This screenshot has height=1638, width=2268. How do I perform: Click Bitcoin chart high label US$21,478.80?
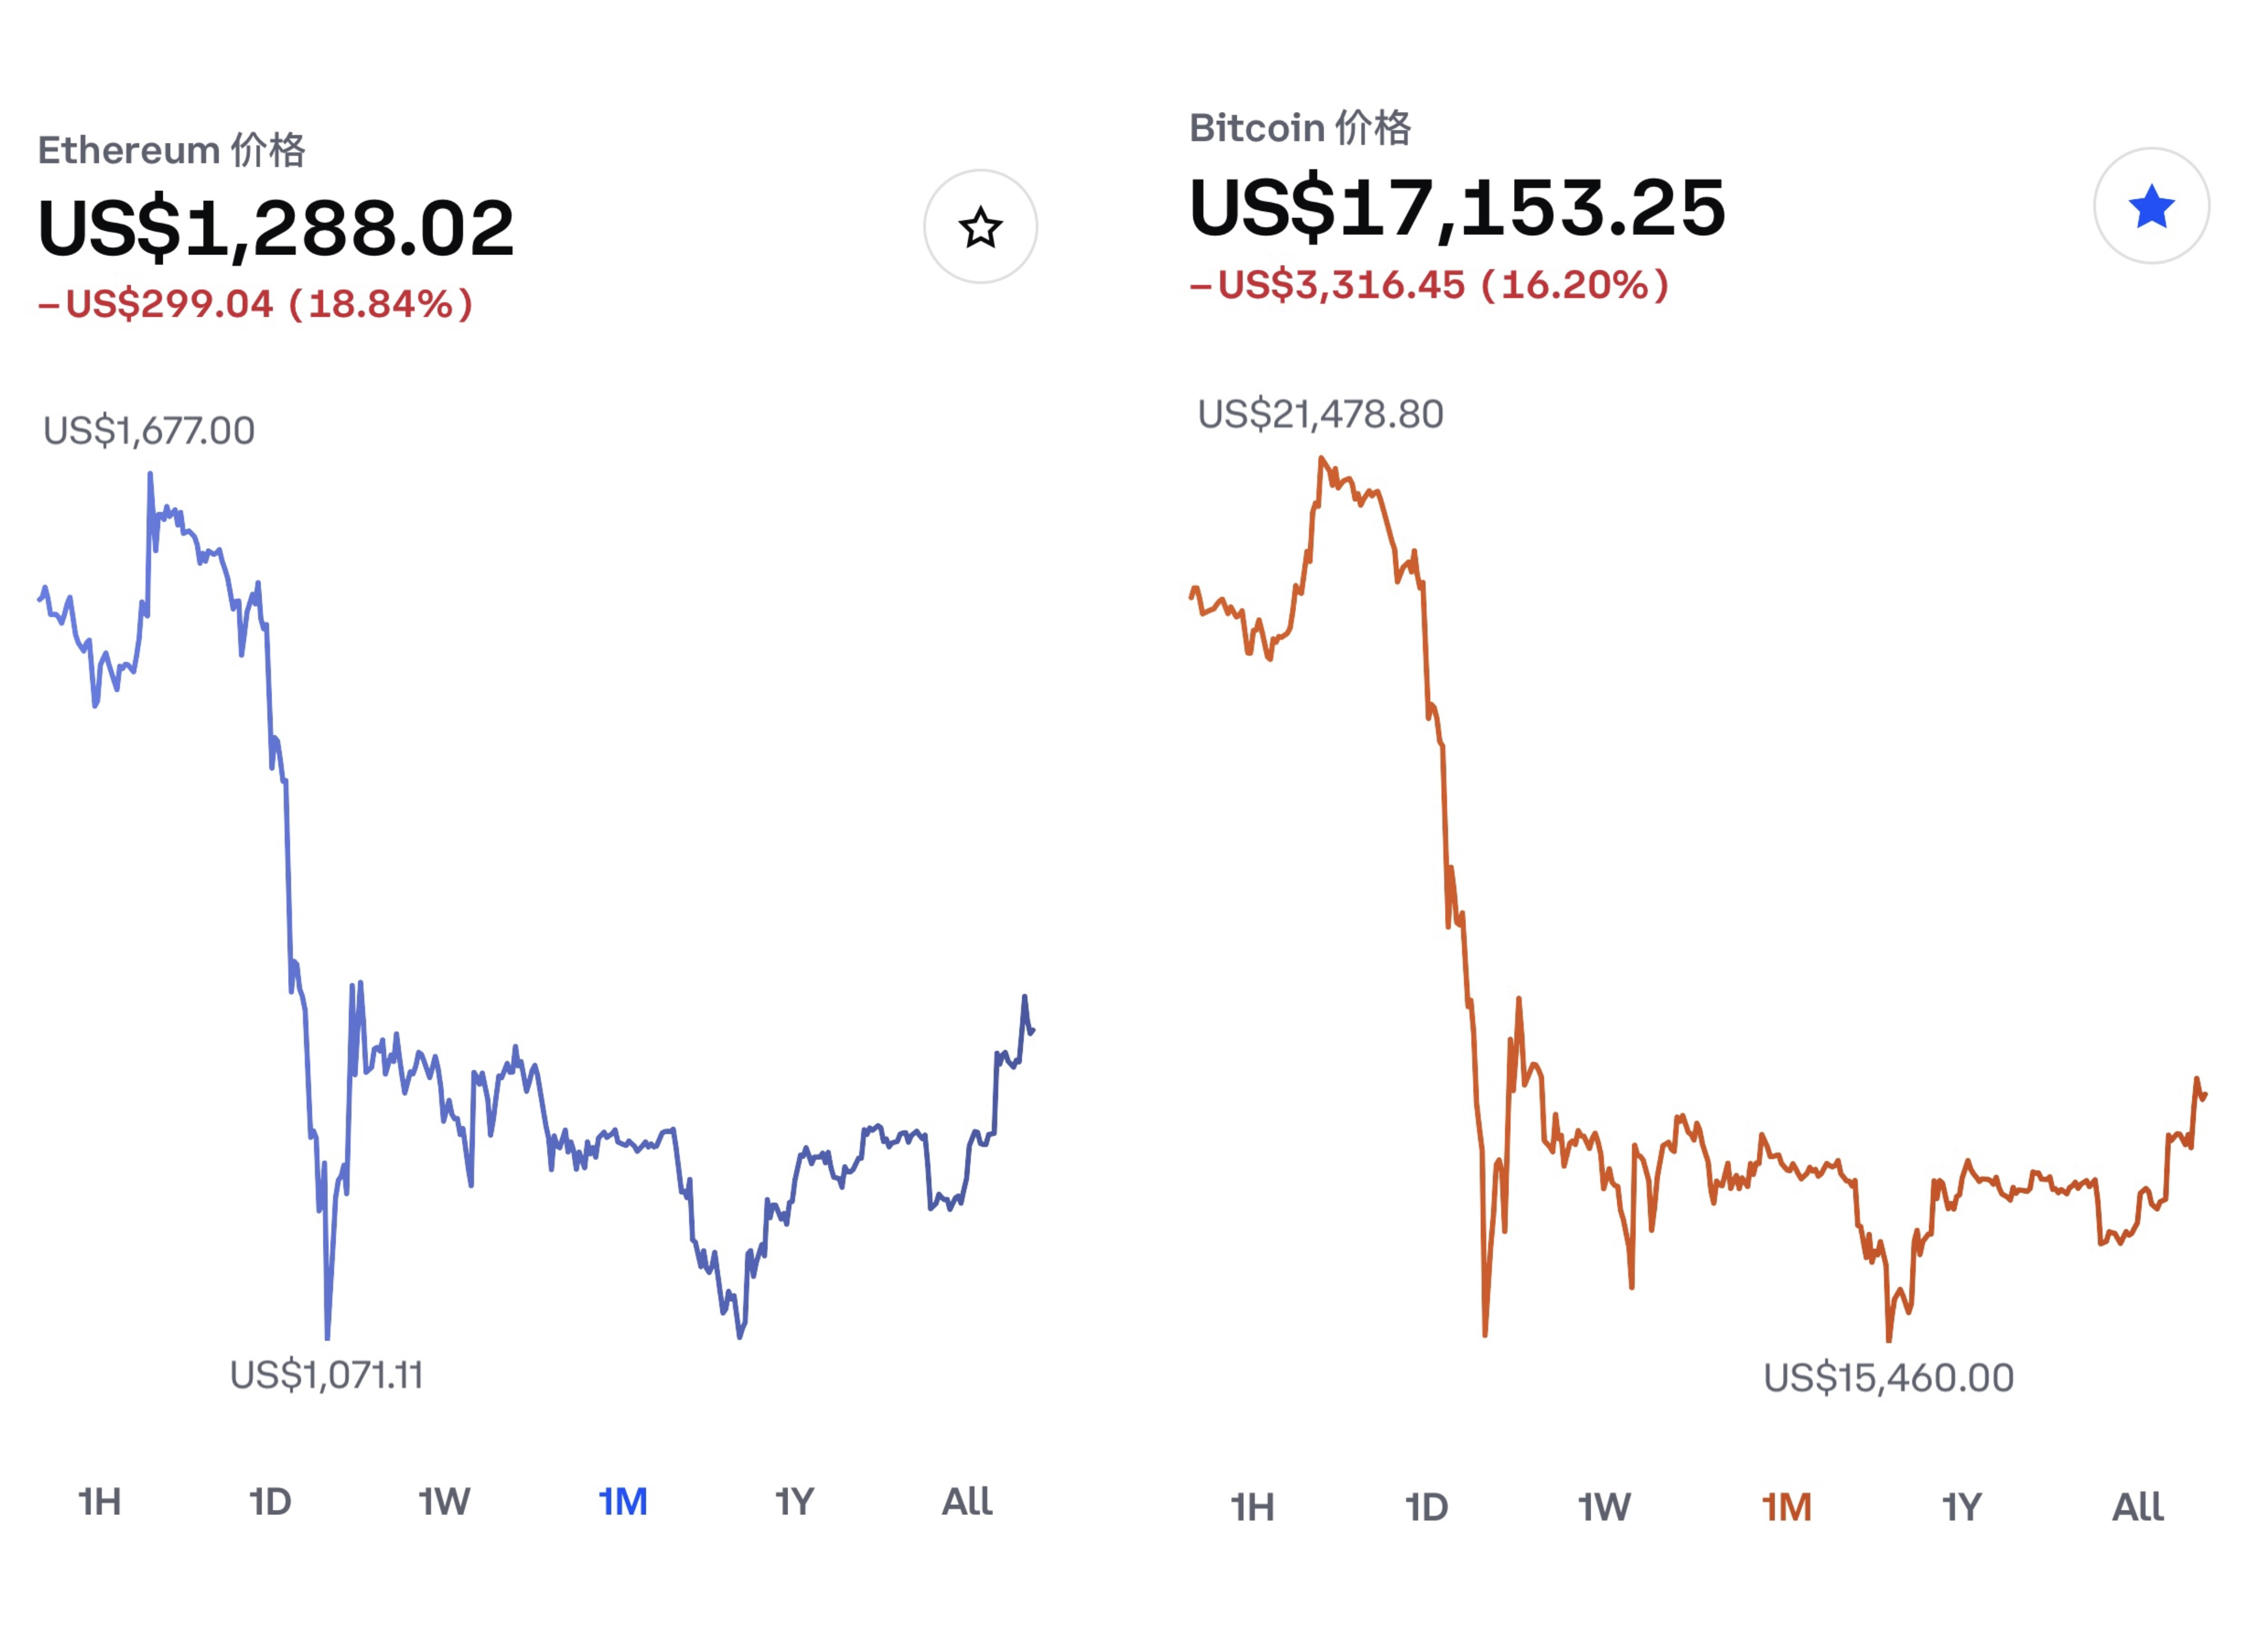click(1320, 414)
